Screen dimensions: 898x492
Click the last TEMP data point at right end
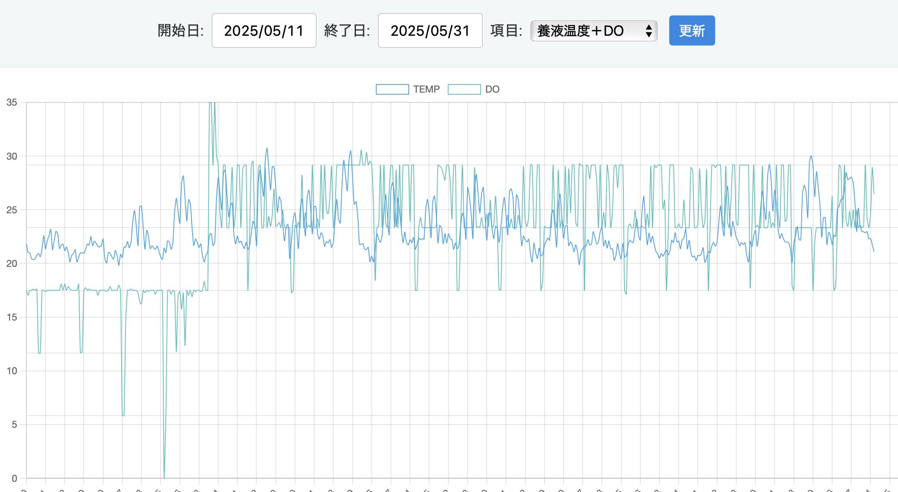click(x=874, y=251)
